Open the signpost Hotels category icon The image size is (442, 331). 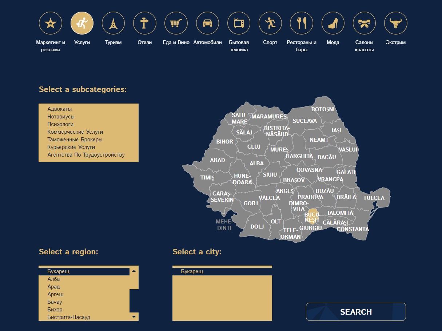pyautogui.click(x=144, y=23)
